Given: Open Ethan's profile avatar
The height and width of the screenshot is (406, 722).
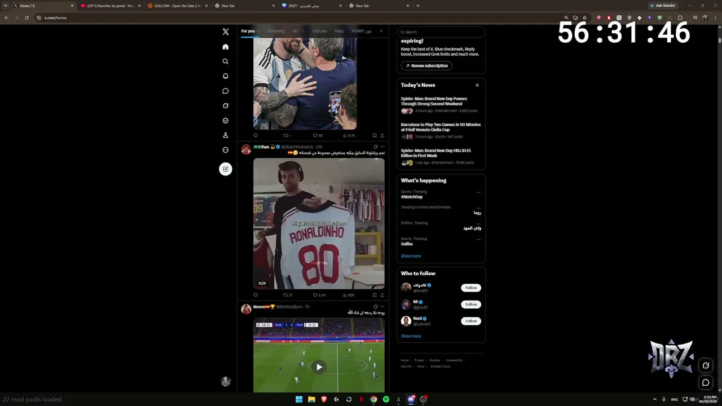Looking at the screenshot, I should (x=246, y=149).
